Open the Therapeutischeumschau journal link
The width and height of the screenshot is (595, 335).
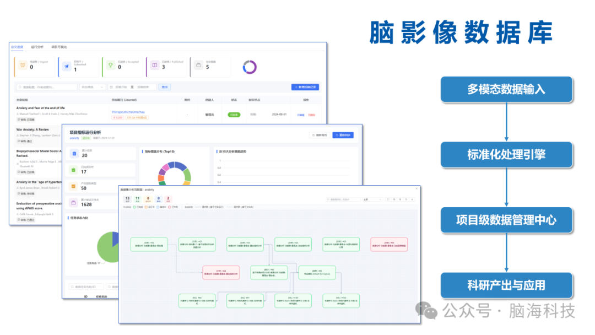click(128, 112)
